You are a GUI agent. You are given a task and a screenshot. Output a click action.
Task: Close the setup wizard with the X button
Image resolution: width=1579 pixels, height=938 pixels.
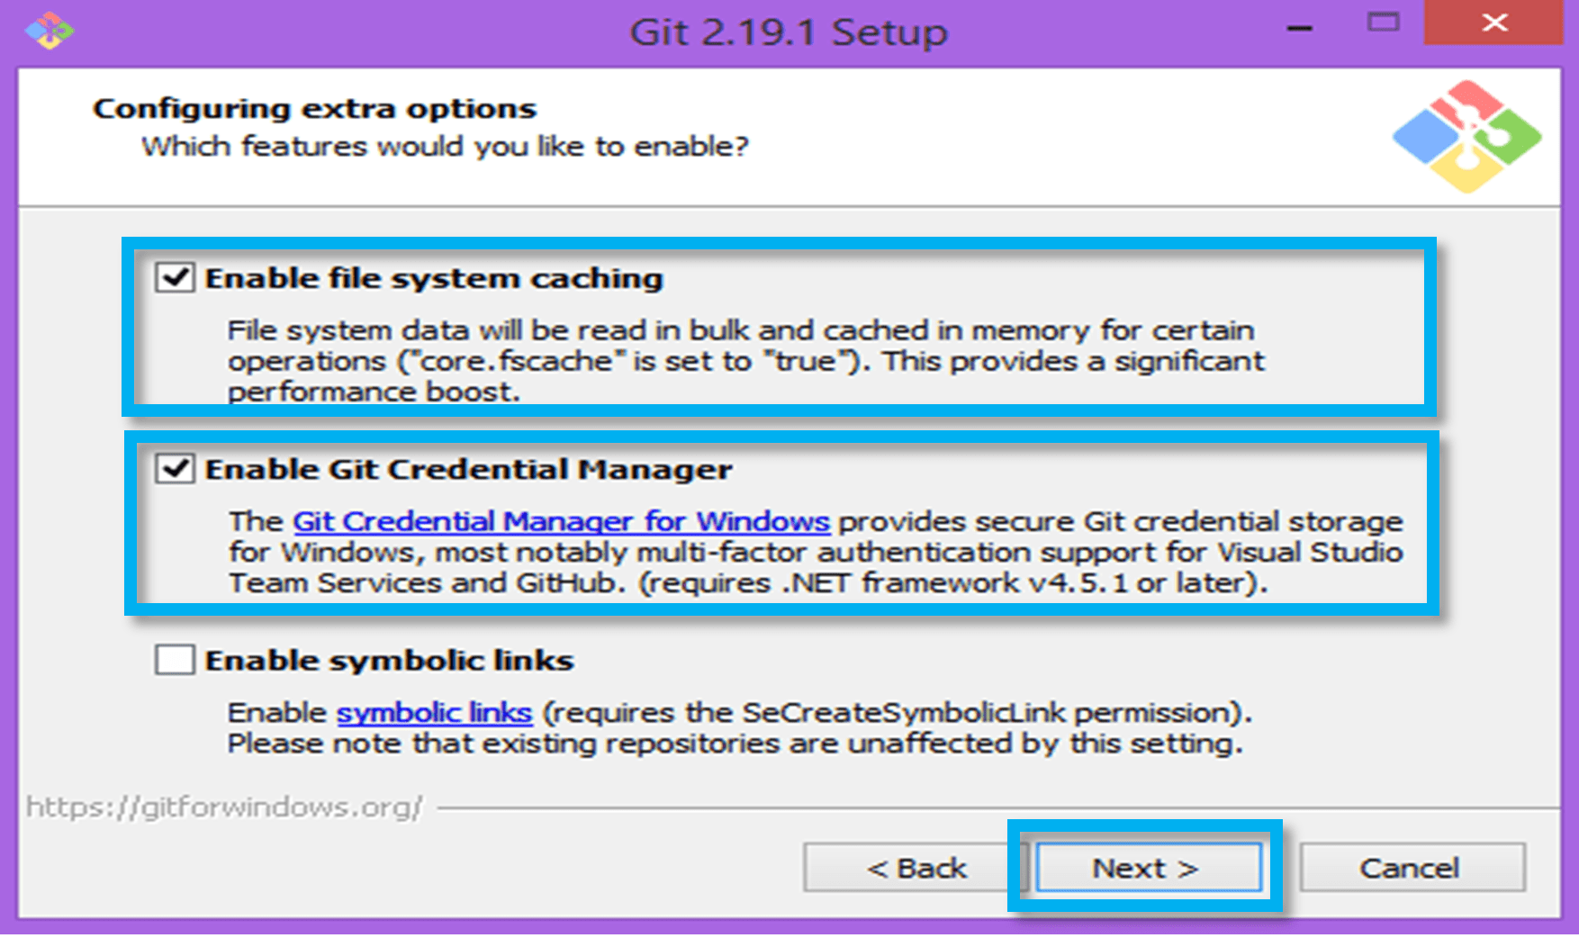point(1493,23)
